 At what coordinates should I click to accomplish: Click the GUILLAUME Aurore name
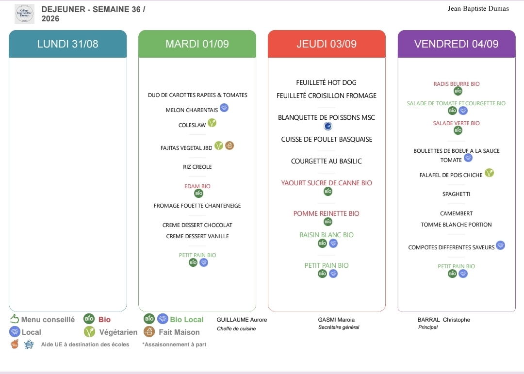[242, 320]
